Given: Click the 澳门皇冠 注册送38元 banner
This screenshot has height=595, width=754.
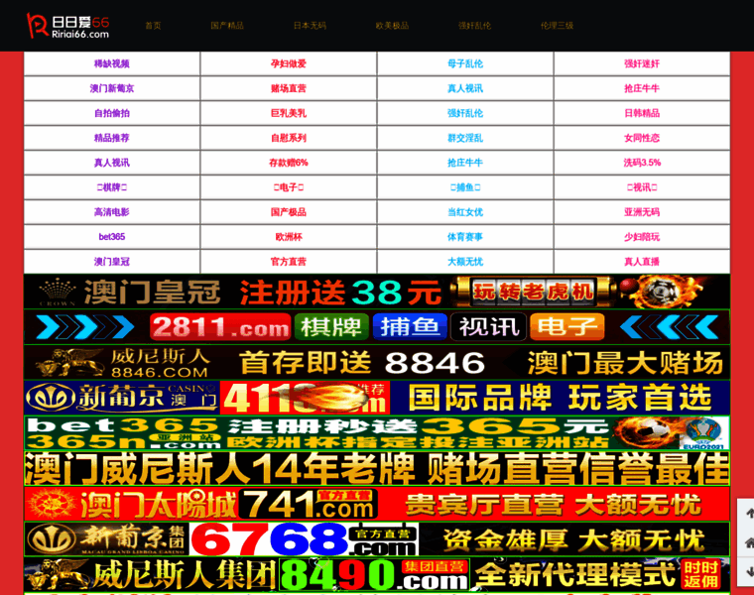Looking at the screenshot, I should pos(377,292).
